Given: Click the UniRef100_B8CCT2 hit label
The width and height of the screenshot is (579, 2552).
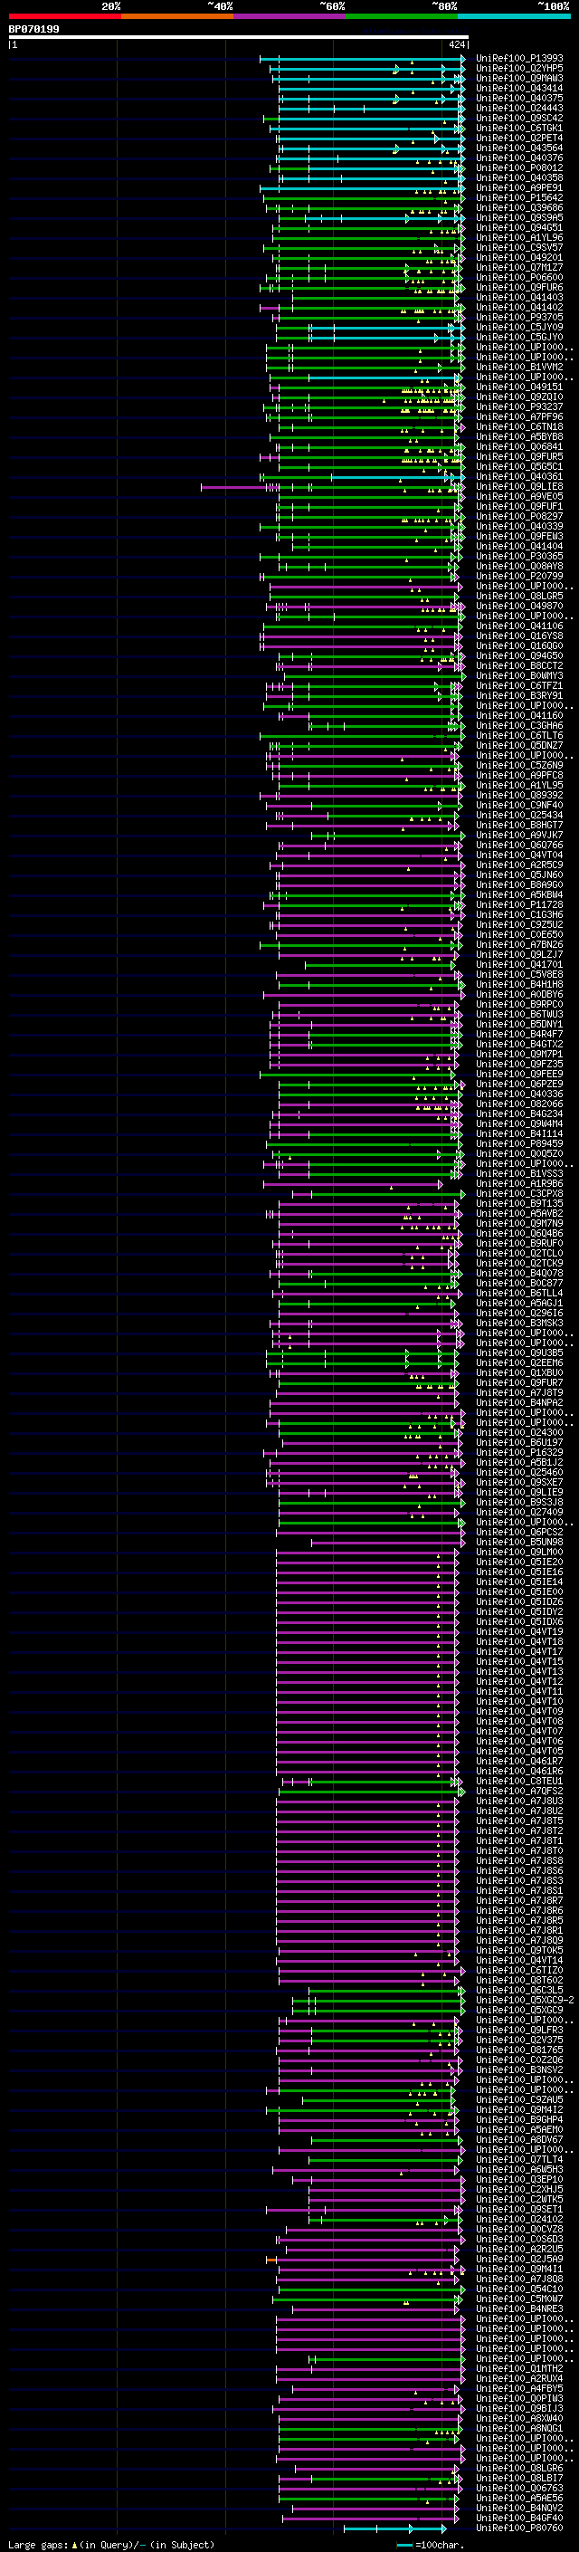Looking at the screenshot, I should point(518,666).
